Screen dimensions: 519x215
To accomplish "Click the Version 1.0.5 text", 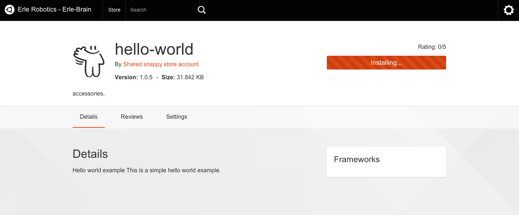I will click(133, 77).
